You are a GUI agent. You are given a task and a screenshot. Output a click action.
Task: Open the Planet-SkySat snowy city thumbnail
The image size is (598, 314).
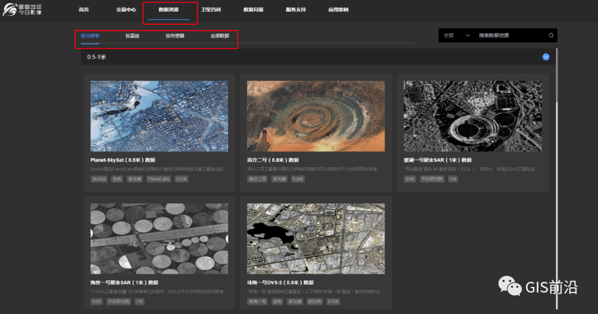159,116
